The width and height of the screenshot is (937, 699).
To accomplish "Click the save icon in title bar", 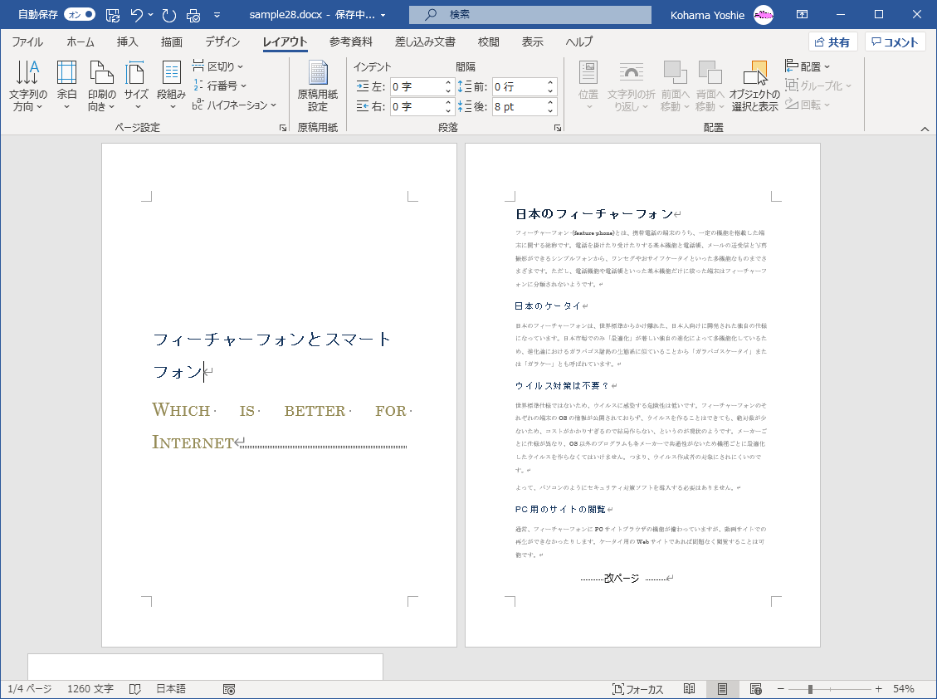I will (113, 15).
